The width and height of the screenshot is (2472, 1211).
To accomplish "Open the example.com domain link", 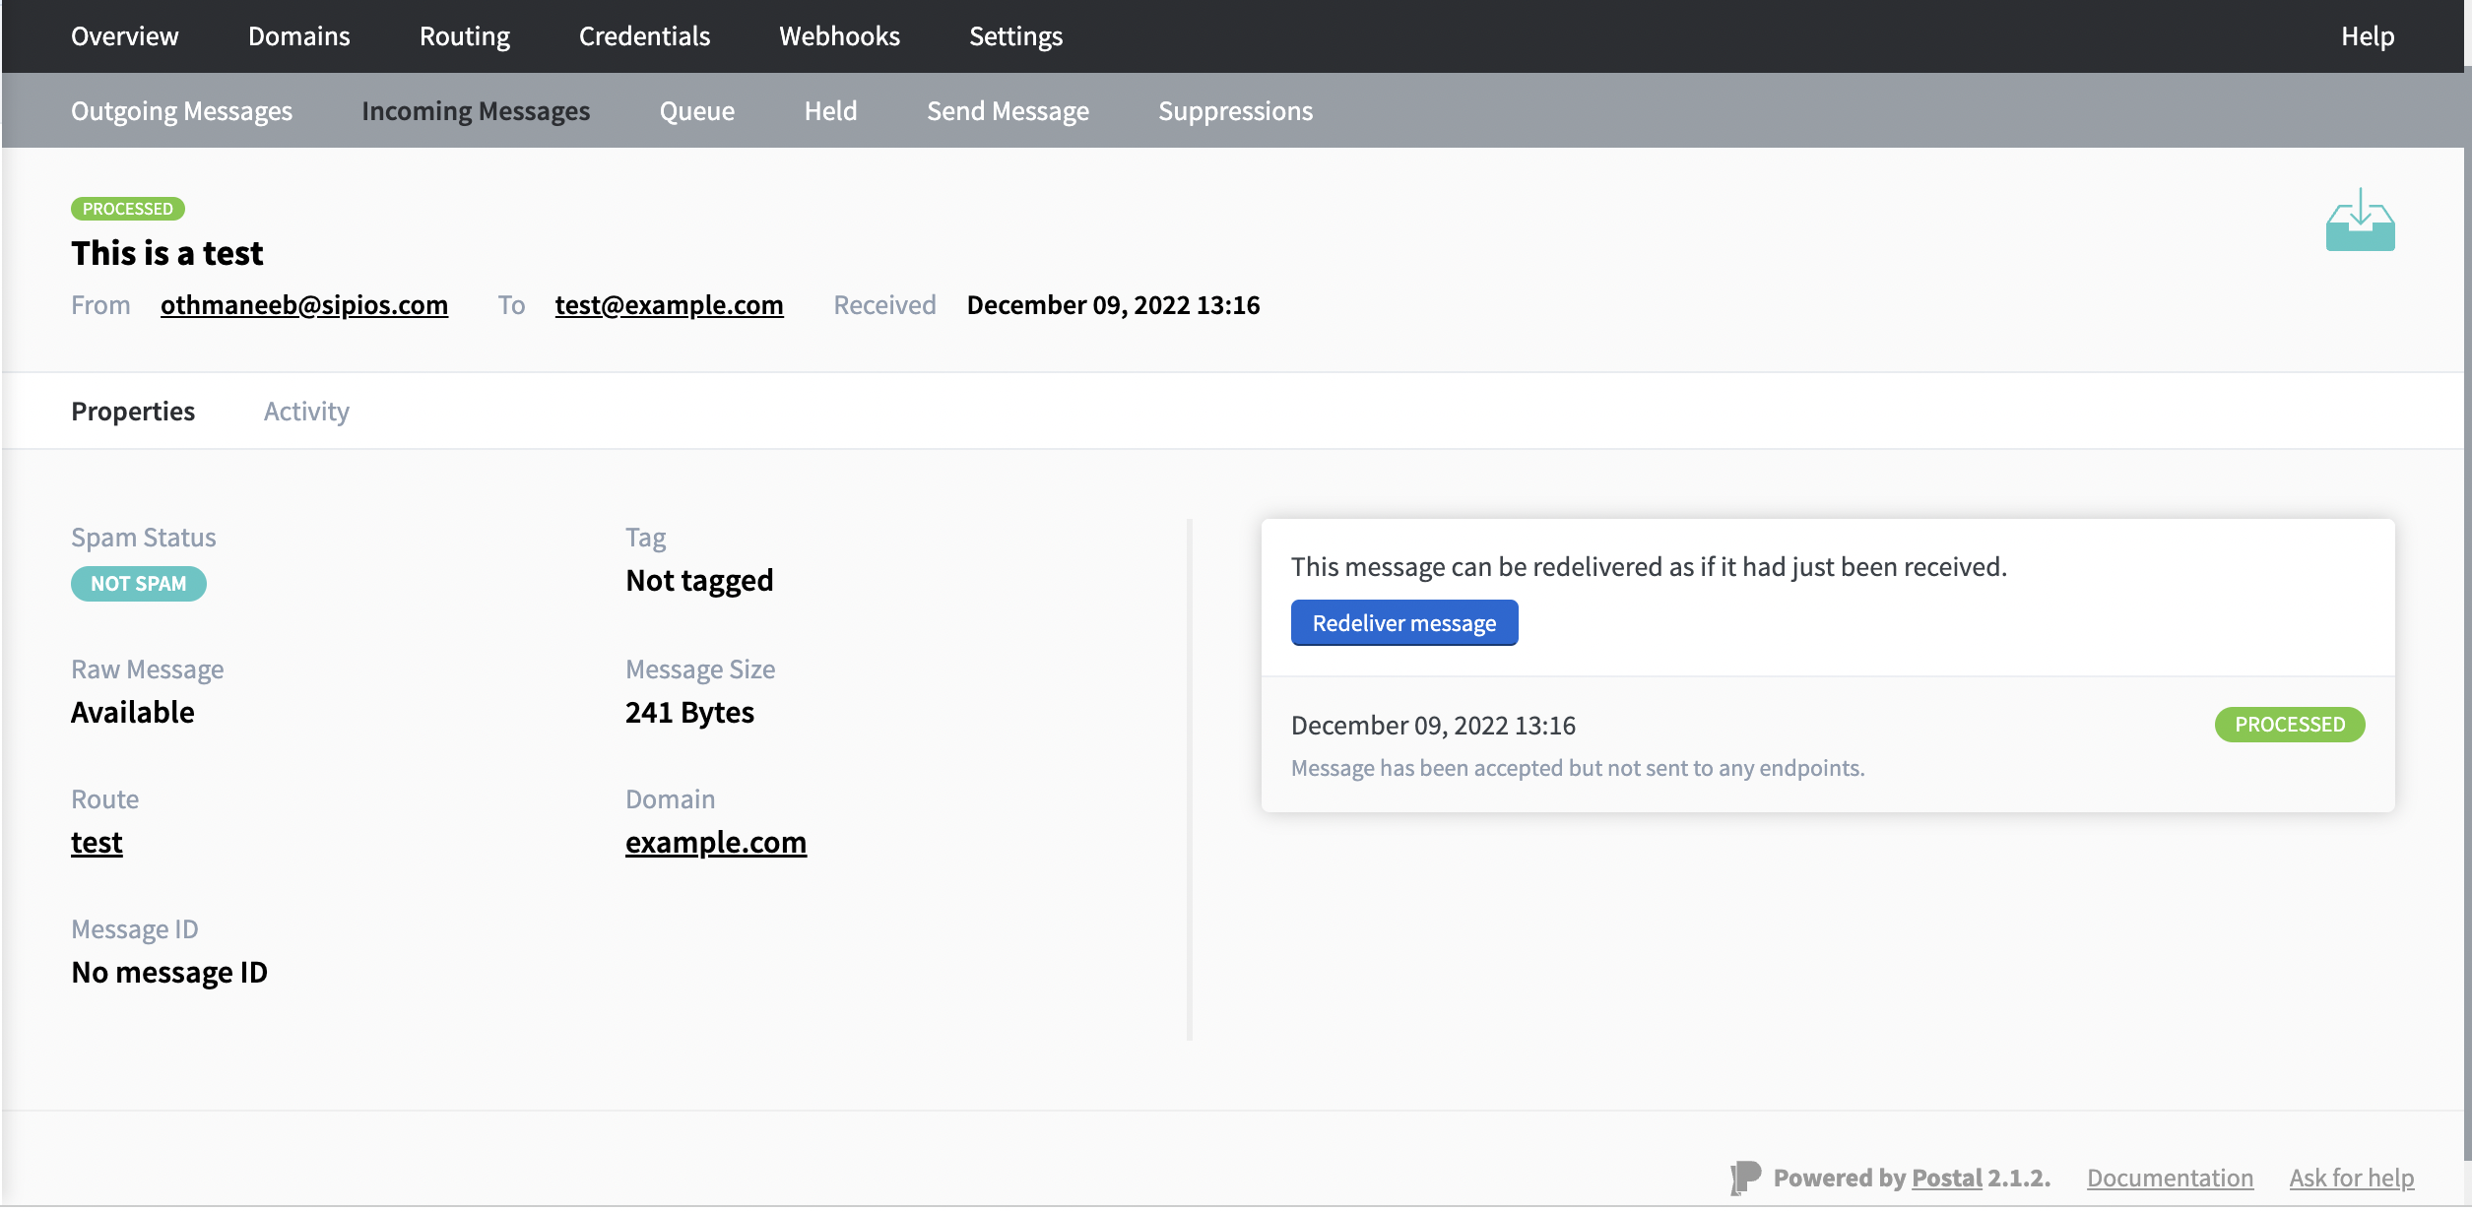I will [716, 843].
